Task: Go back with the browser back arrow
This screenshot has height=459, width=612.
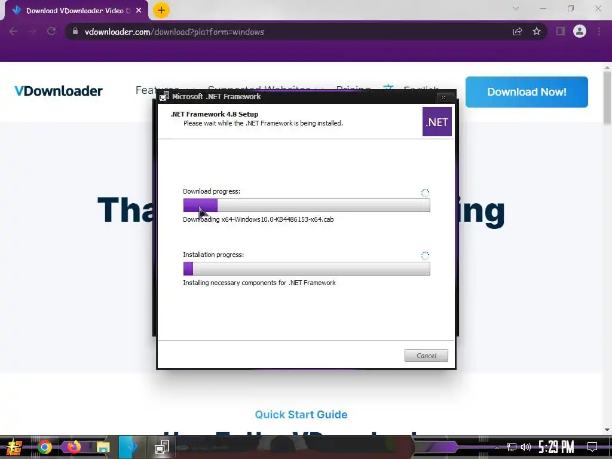Action: (x=13, y=31)
